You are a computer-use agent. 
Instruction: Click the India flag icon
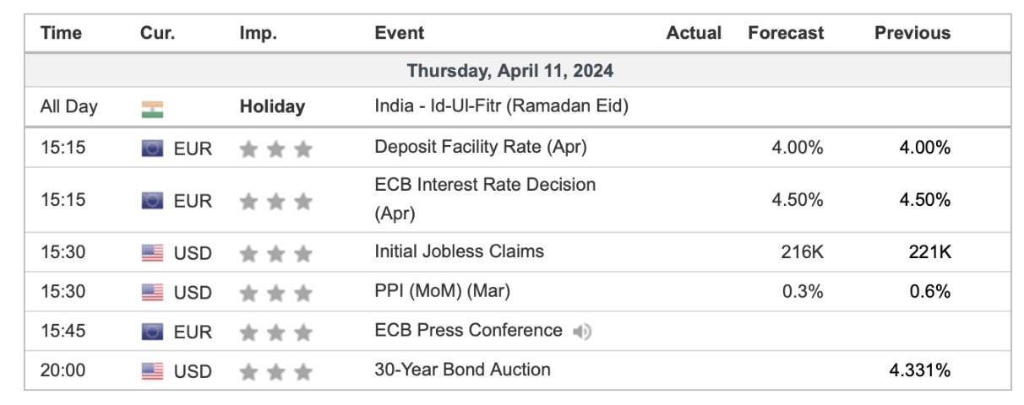point(152,108)
